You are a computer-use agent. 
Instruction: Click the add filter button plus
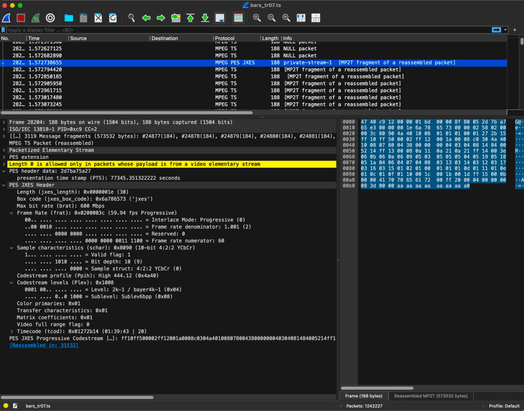(x=515, y=30)
